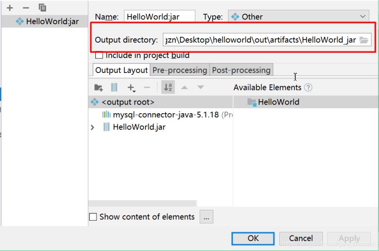379x251 pixels.
Task: Move selected element down
Action: pyautogui.click(x=200, y=87)
